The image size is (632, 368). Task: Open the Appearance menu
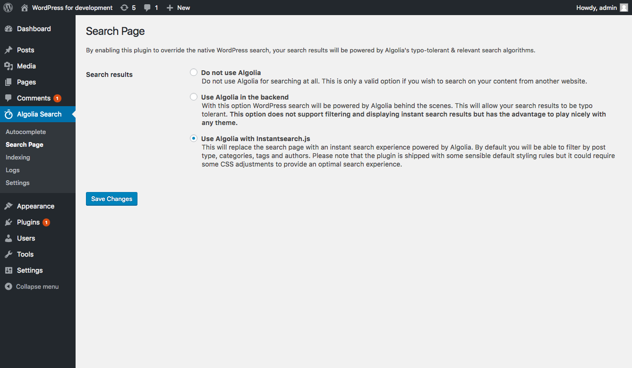click(35, 206)
